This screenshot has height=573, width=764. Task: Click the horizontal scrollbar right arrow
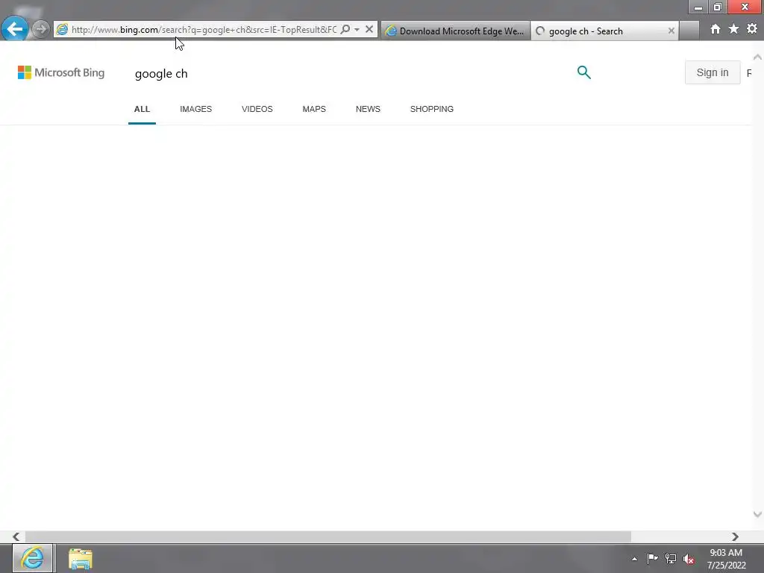(x=735, y=536)
